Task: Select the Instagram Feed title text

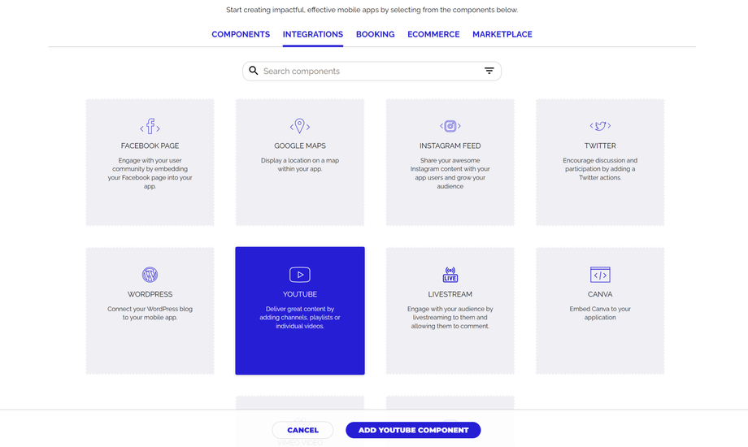Action: [450, 146]
